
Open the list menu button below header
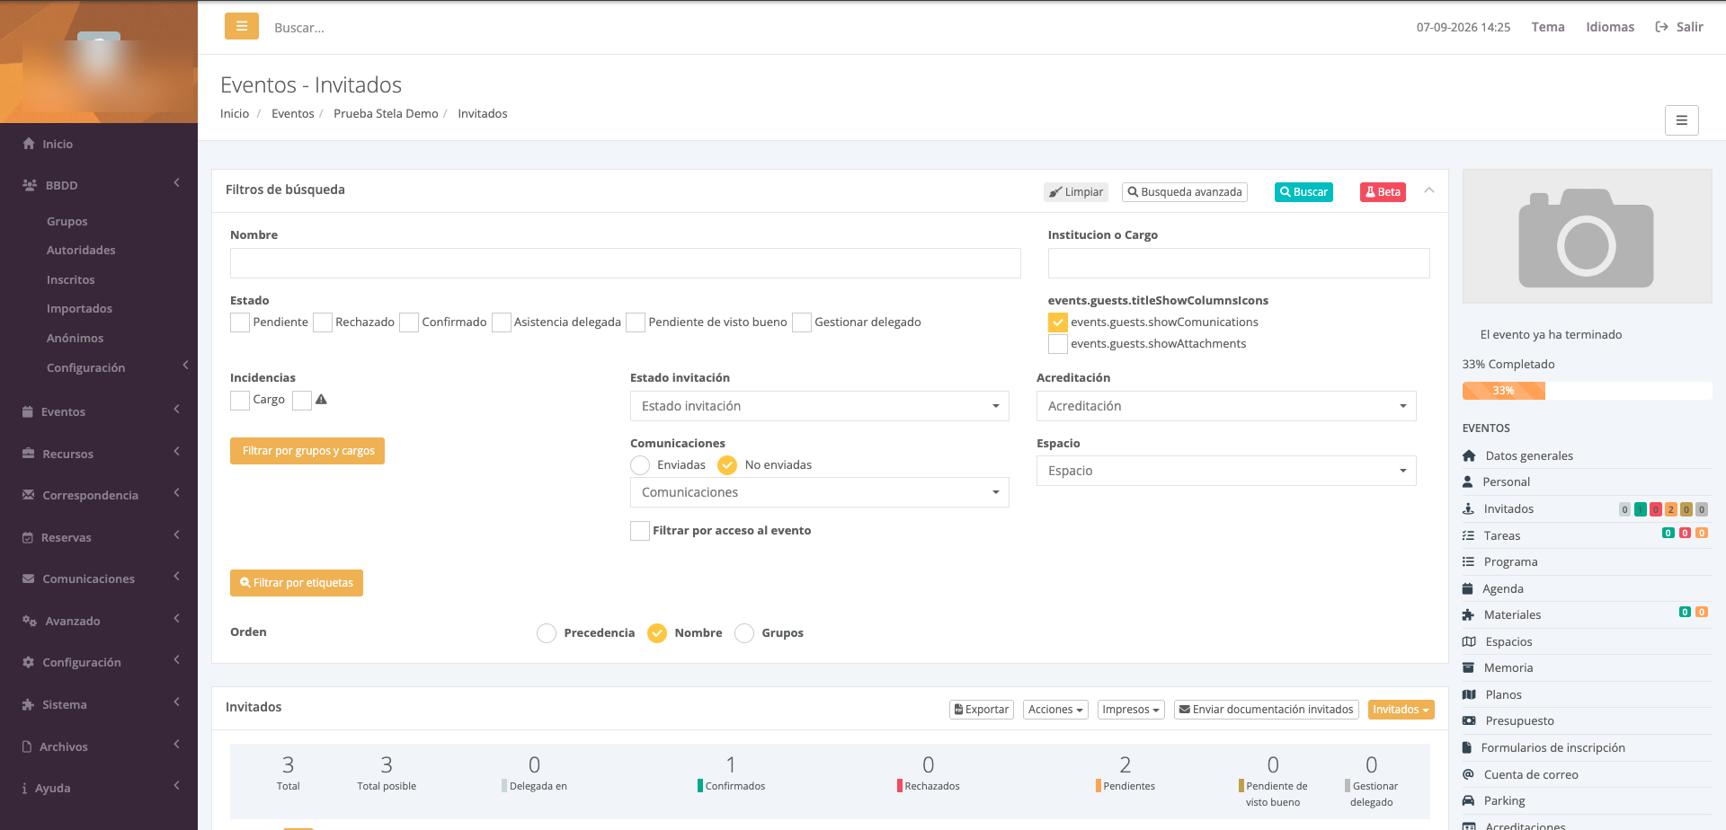coord(1681,120)
